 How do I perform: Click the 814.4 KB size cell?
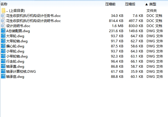point(116,21)
